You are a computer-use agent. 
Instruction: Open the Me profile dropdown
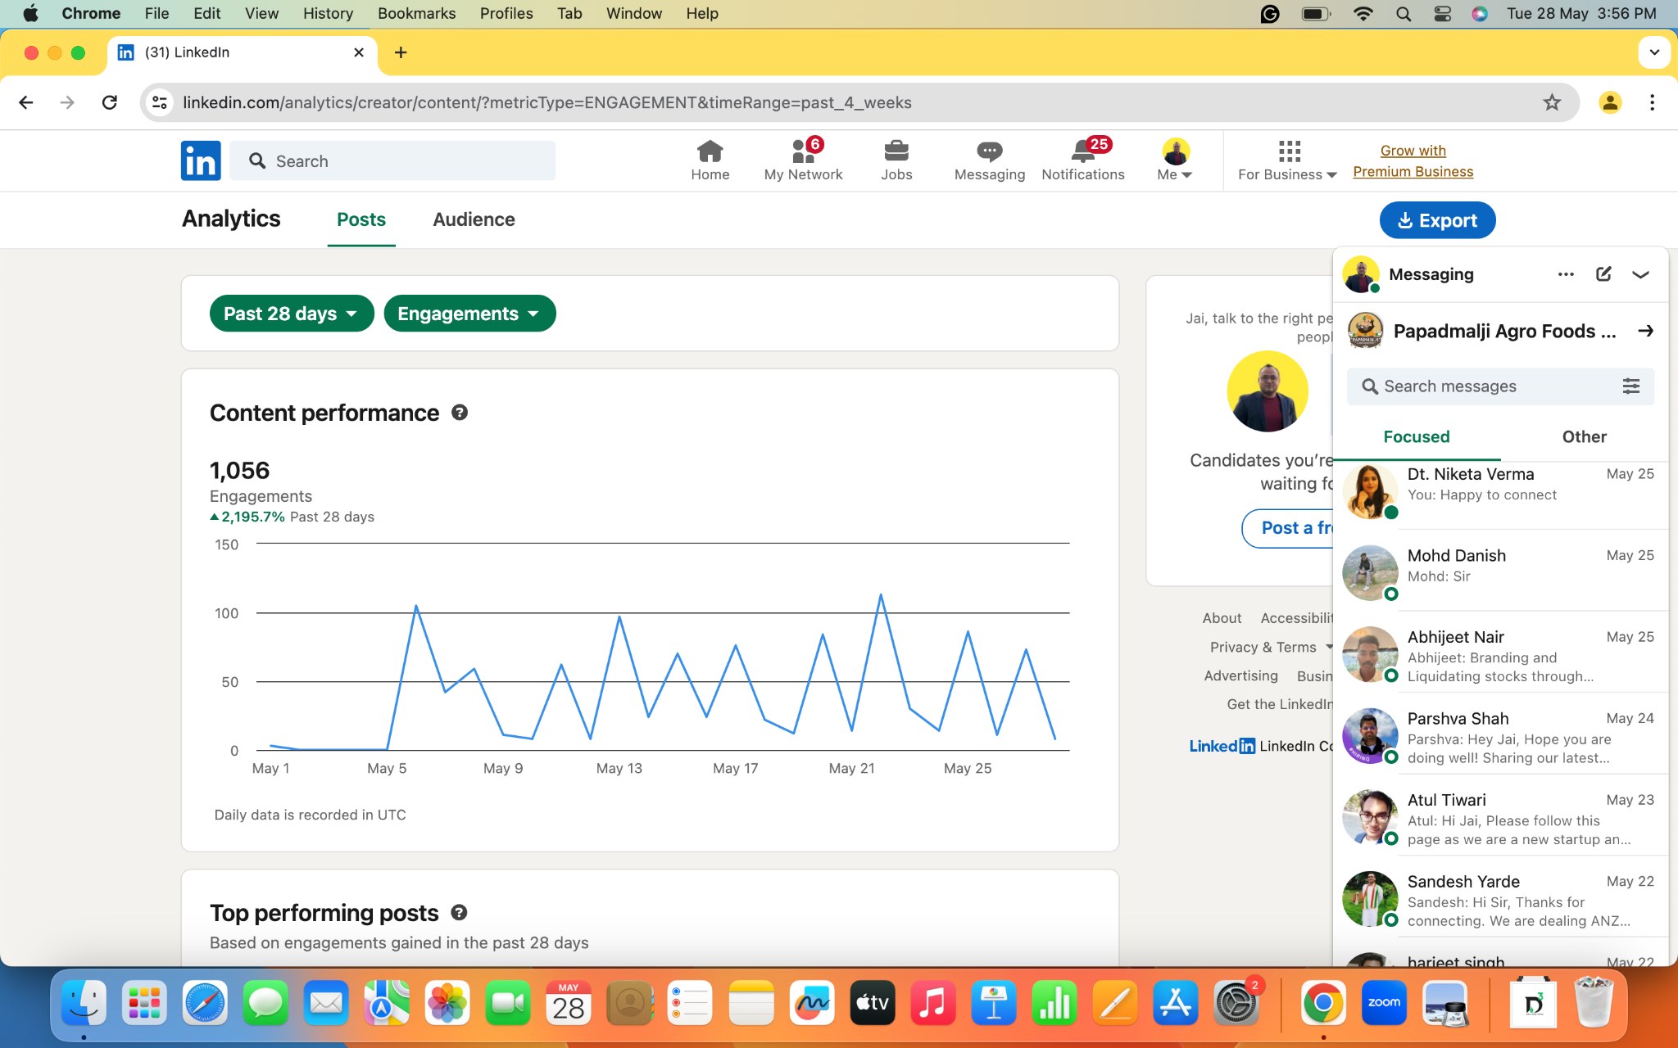click(x=1175, y=160)
